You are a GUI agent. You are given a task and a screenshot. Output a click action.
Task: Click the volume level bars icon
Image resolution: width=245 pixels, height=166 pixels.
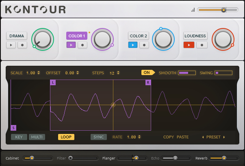point(193,10)
